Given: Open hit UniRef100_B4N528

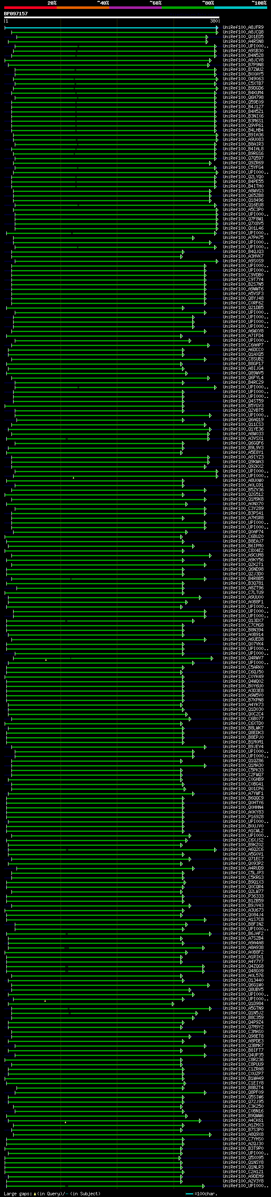Looking at the screenshot, I should (243, 55).
